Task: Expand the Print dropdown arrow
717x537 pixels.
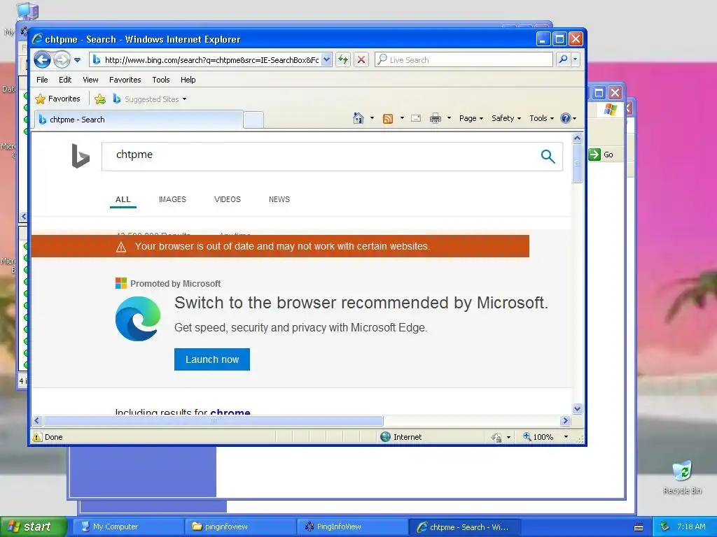Action: [449, 118]
